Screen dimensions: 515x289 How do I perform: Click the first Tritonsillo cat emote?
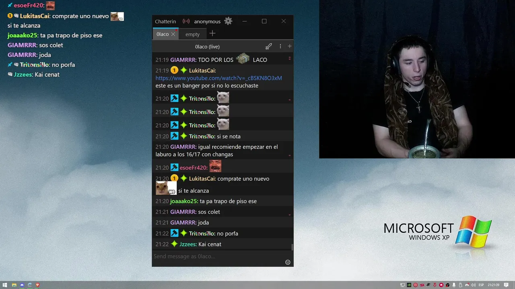point(223,97)
